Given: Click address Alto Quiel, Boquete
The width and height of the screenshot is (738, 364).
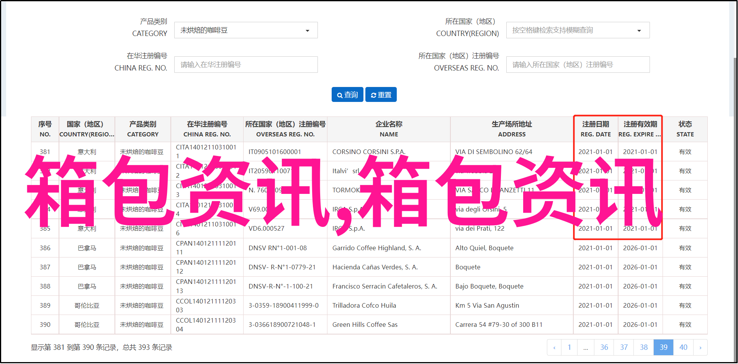Looking at the screenshot, I should (484, 248).
